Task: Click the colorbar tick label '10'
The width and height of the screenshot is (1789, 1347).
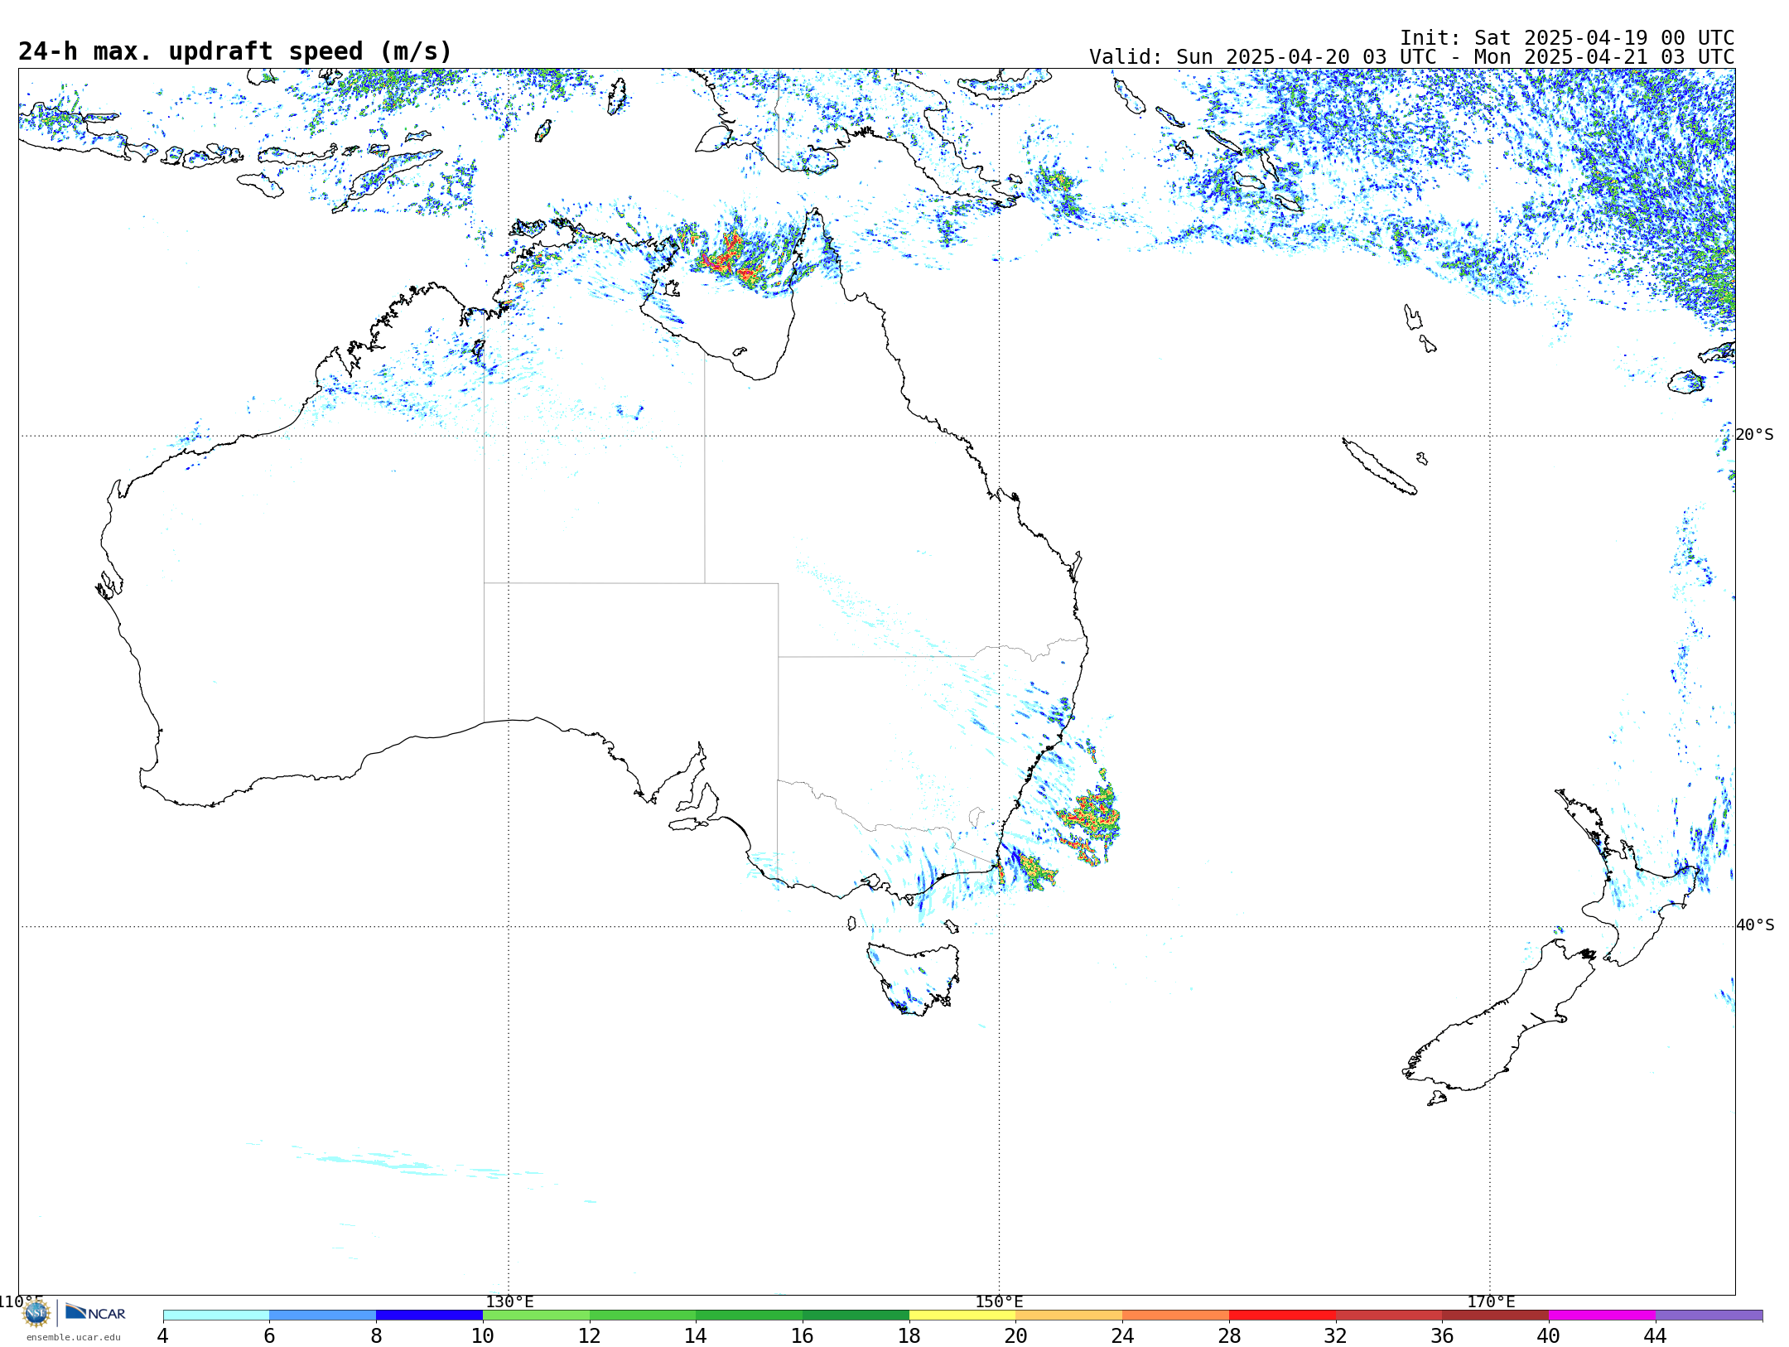Action: click(483, 1336)
